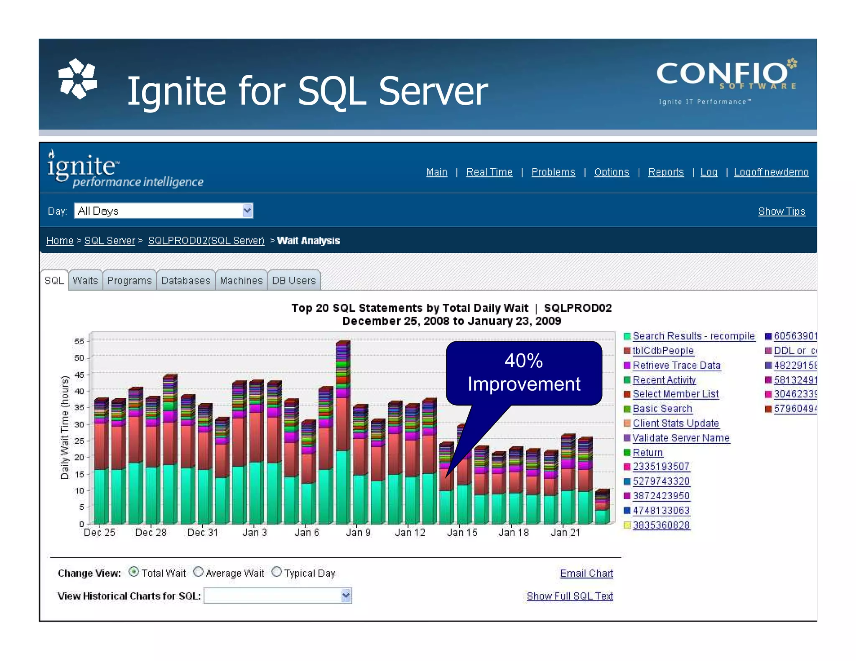Image resolution: width=856 pixels, height=661 pixels.
Task: Select the Total Wait radio button
Action: click(134, 572)
